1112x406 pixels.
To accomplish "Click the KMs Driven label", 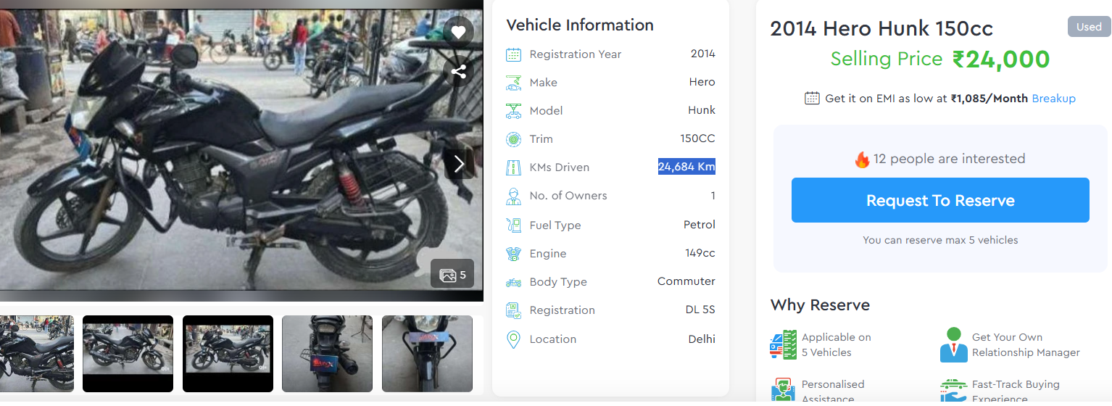I will (x=560, y=167).
